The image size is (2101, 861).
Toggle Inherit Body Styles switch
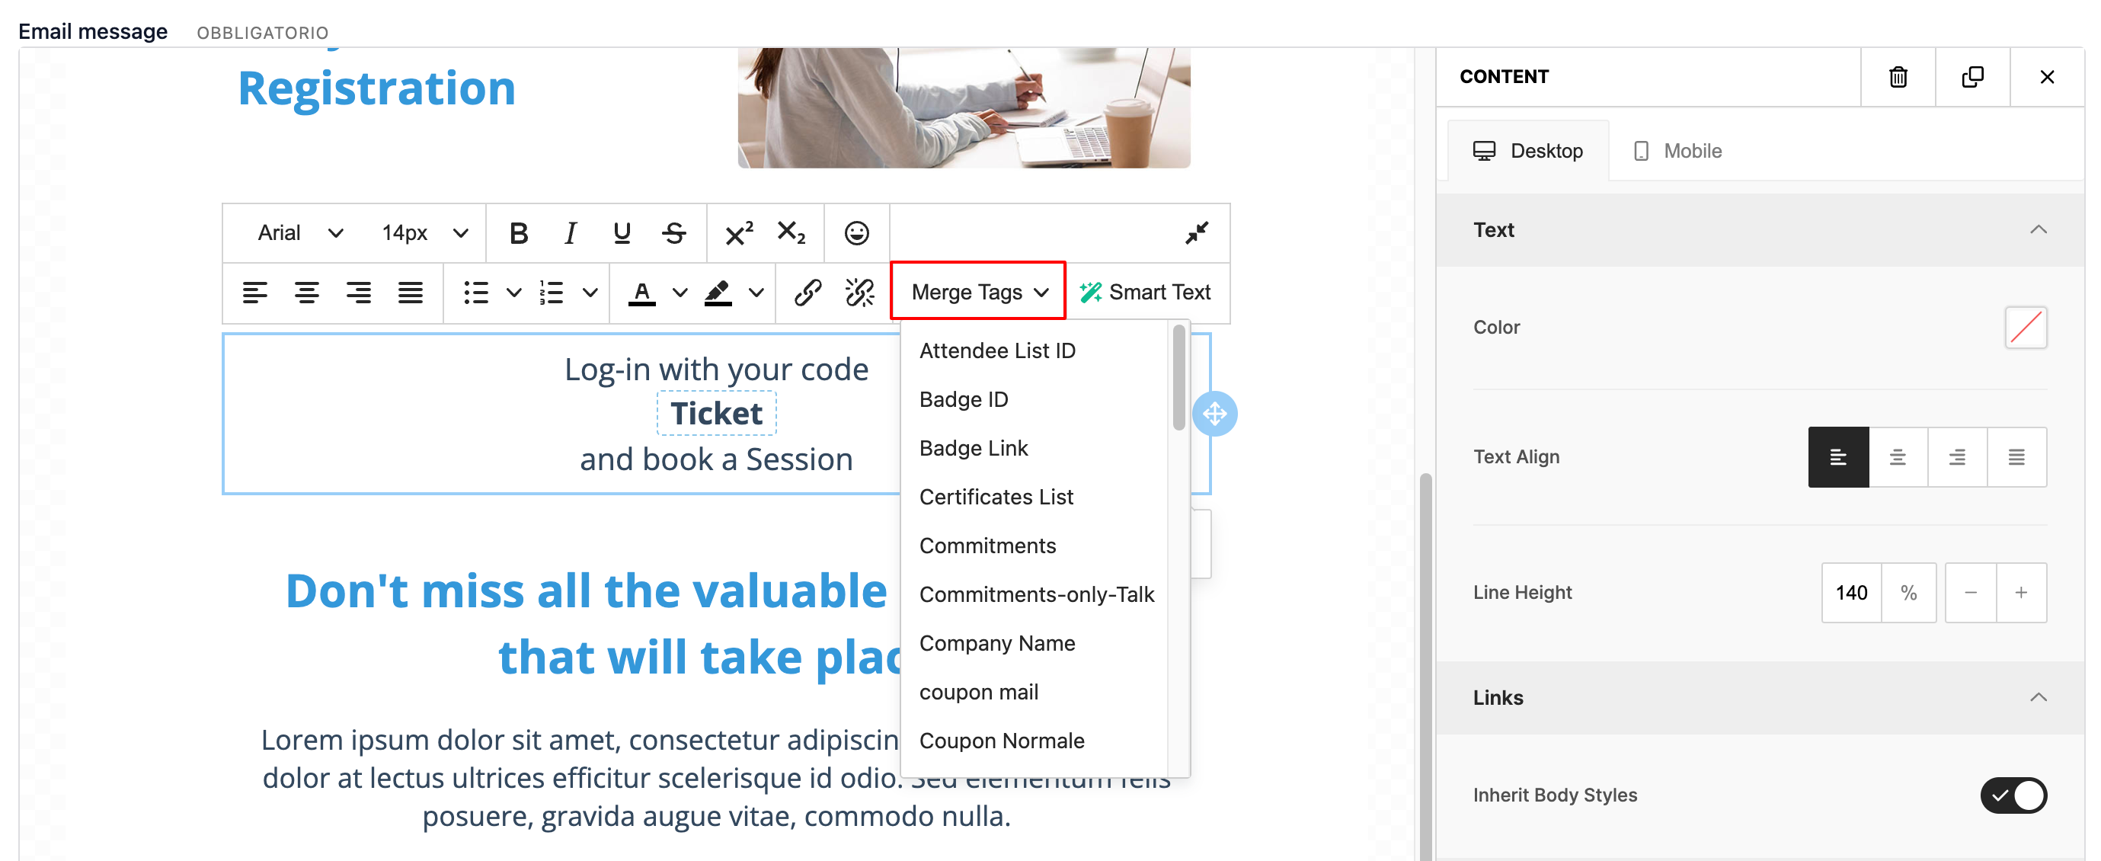tap(2013, 795)
